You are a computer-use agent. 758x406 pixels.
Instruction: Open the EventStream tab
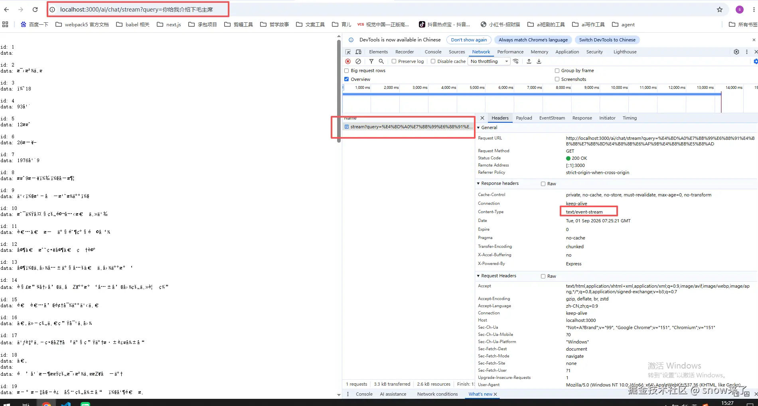click(x=552, y=118)
